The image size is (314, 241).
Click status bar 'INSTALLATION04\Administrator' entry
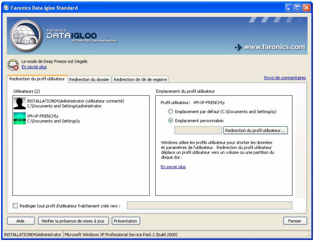tap(33, 235)
